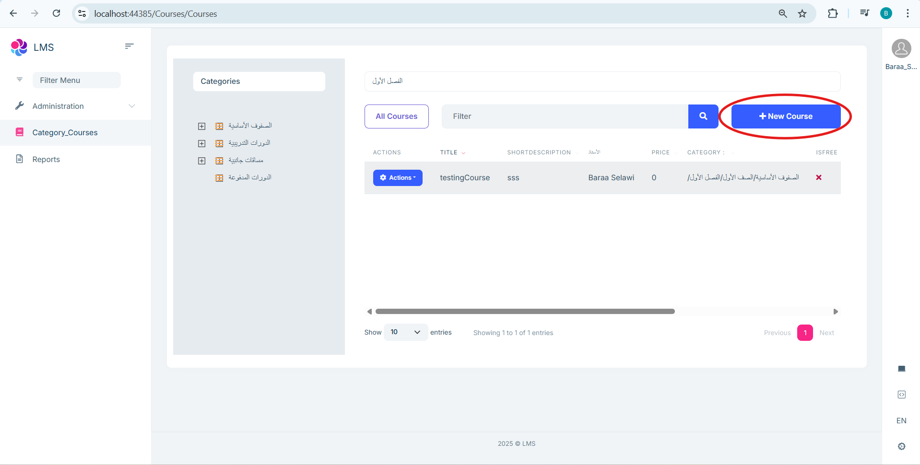Click the folder icon of الدورات التدريبية
Screen dimensions: 920x465
point(219,143)
